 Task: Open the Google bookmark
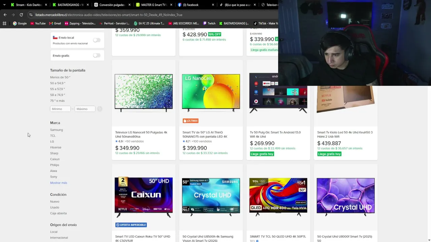pyautogui.click(x=20, y=24)
